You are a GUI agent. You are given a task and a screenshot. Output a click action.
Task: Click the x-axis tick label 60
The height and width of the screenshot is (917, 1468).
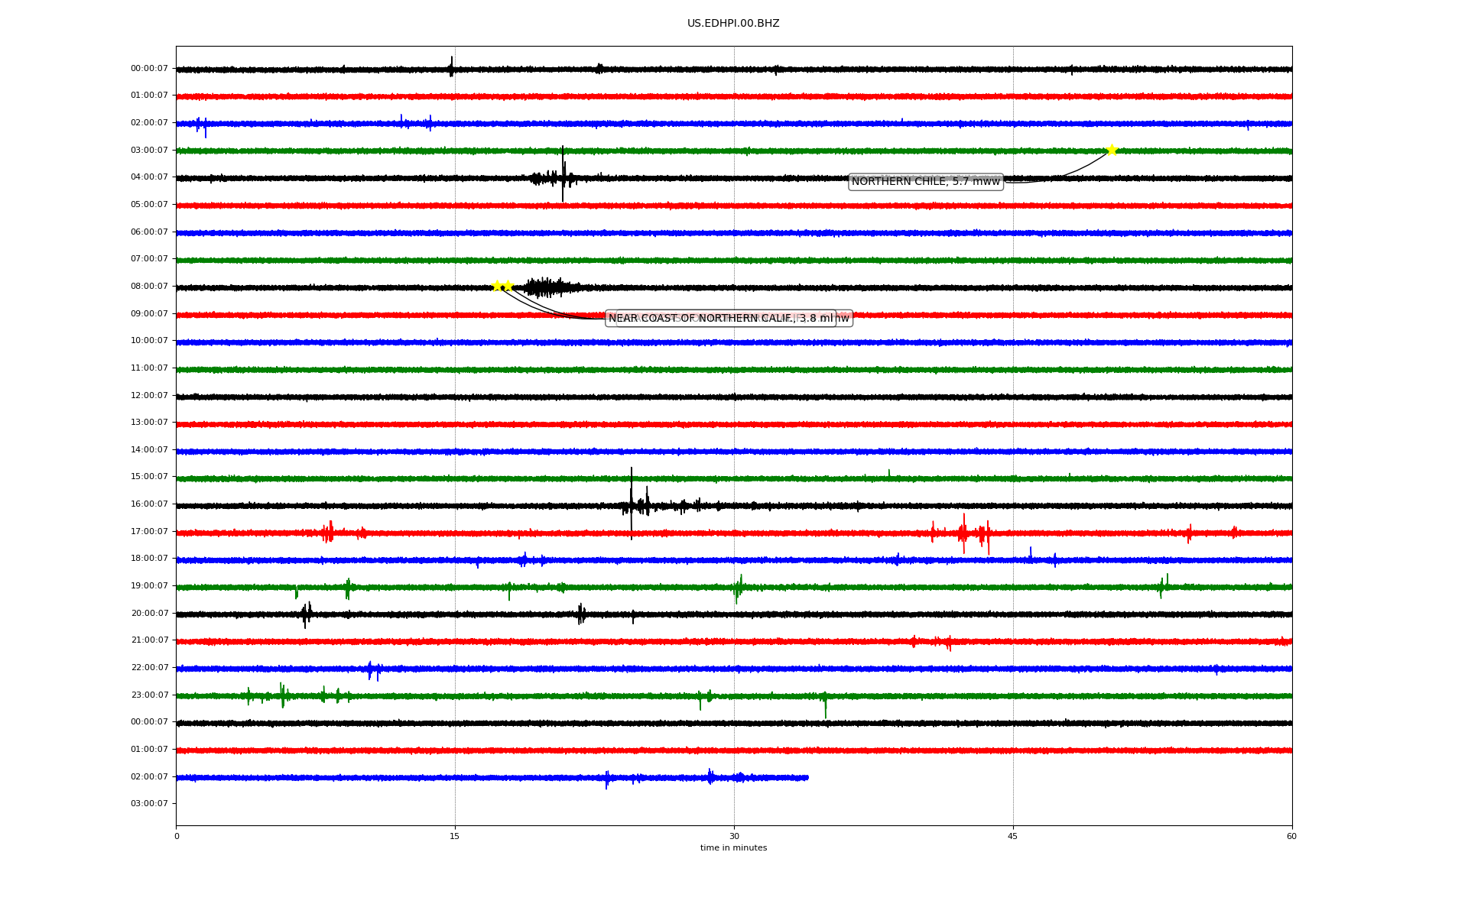(1291, 836)
